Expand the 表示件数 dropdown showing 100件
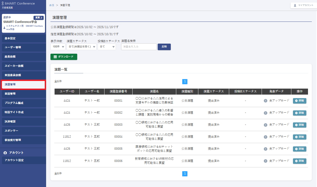Viewport: 317px width, 187px height. pyautogui.click(x=58, y=47)
